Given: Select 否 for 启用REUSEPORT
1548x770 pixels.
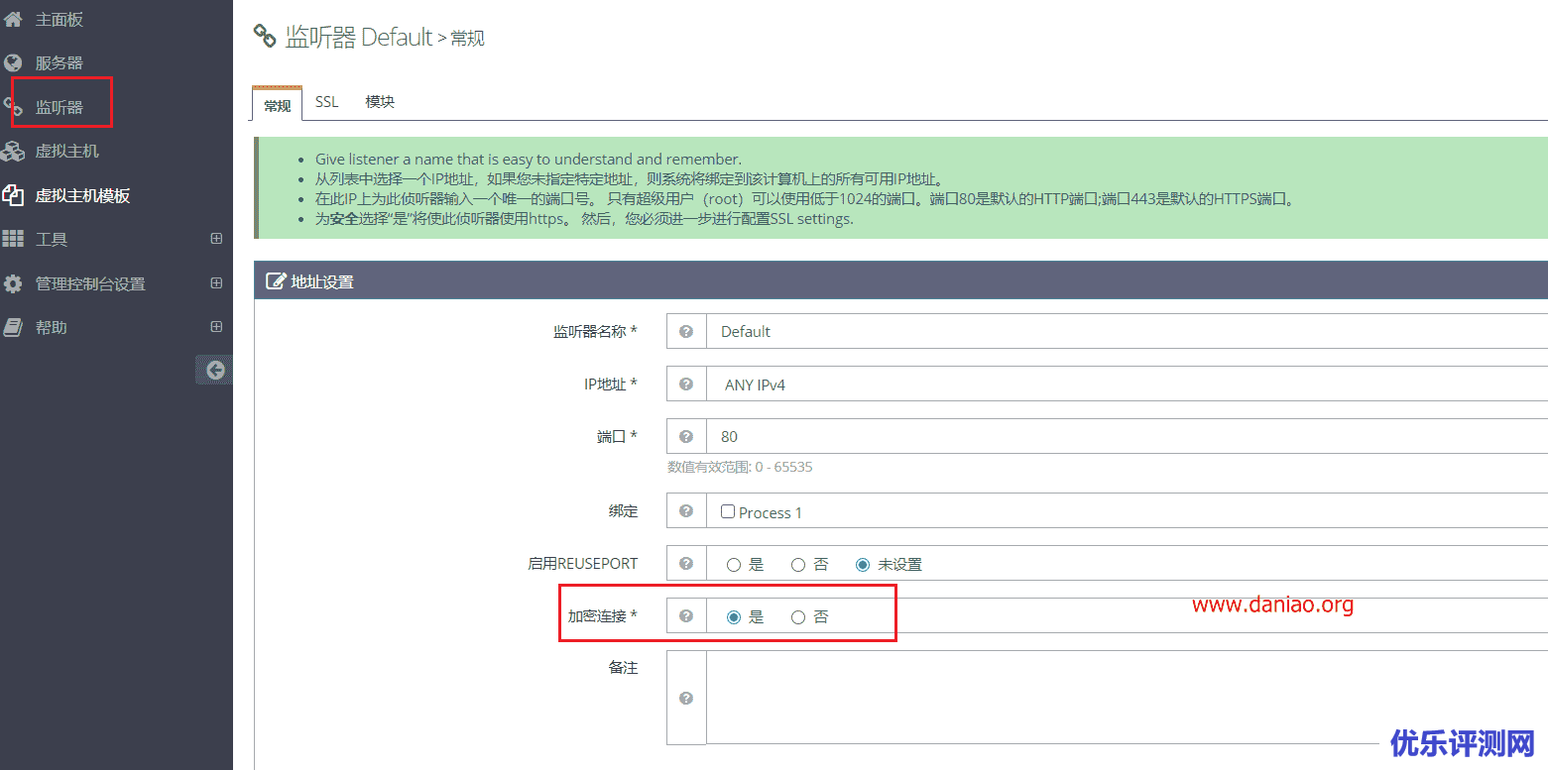Looking at the screenshot, I should 798,565.
